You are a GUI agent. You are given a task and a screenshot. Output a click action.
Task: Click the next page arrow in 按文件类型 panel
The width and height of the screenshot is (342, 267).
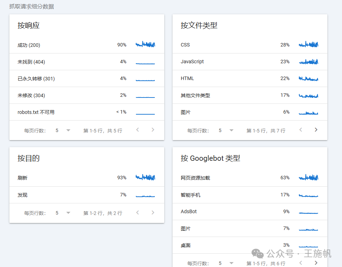[316, 129]
